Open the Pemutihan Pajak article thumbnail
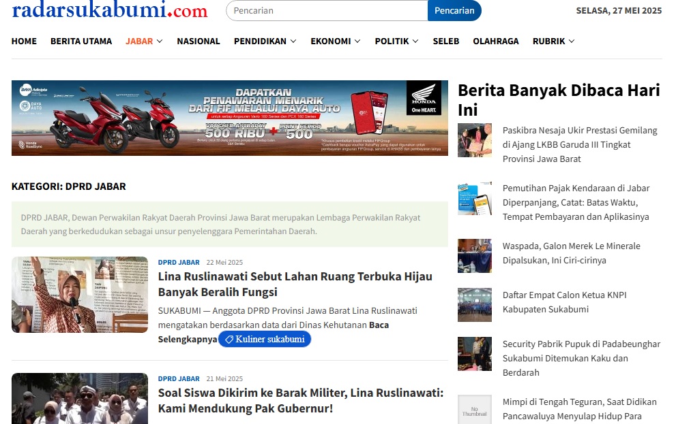This screenshot has width=676, height=424. pos(475,198)
